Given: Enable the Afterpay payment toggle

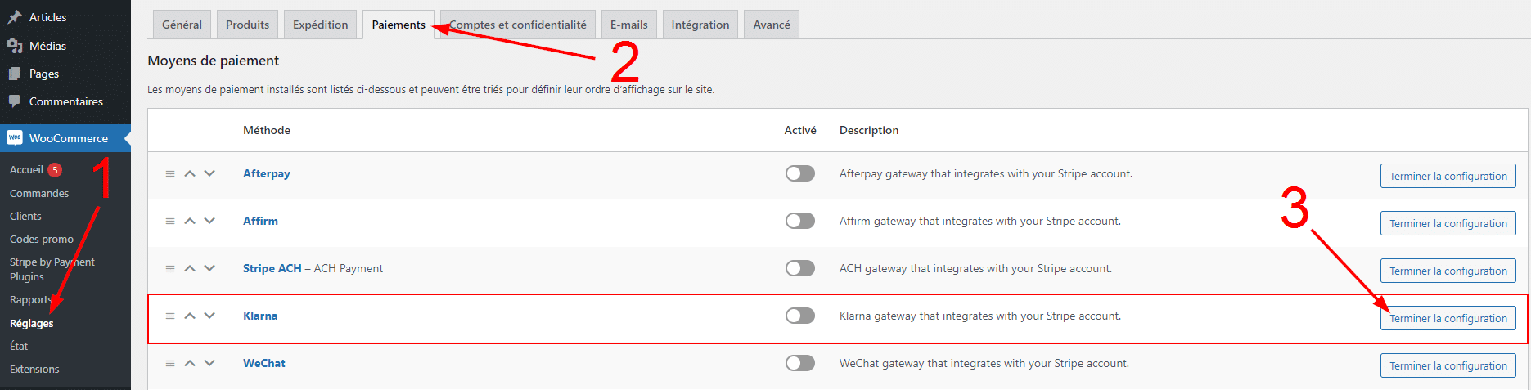Looking at the screenshot, I should [x=799, y=173].
